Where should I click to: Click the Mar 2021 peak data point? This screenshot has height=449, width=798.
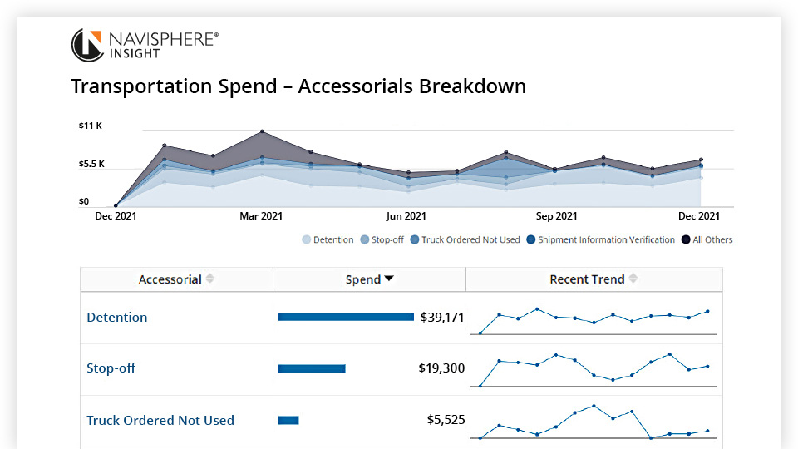pos(262,131)
